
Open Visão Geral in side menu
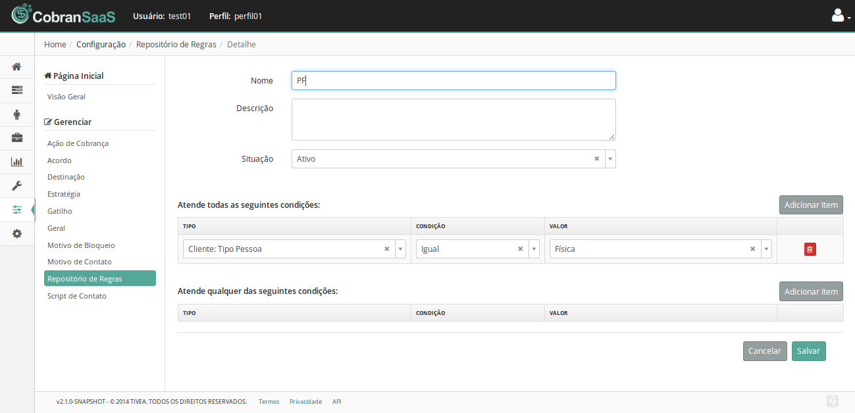point(66,97)
